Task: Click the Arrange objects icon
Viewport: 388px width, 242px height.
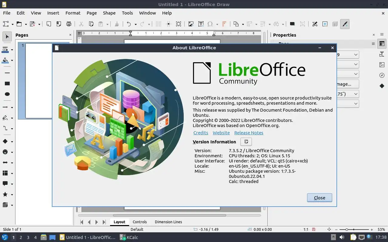Action: point(236,24)
